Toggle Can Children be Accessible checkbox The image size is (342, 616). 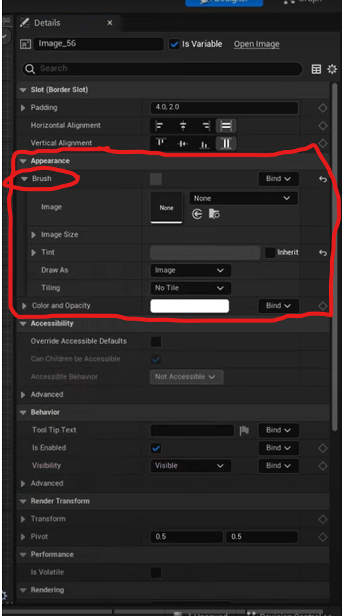click(x=157, y=359)
